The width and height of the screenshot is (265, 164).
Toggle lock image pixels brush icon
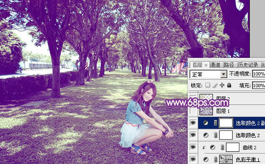click(x=215, y=85)
